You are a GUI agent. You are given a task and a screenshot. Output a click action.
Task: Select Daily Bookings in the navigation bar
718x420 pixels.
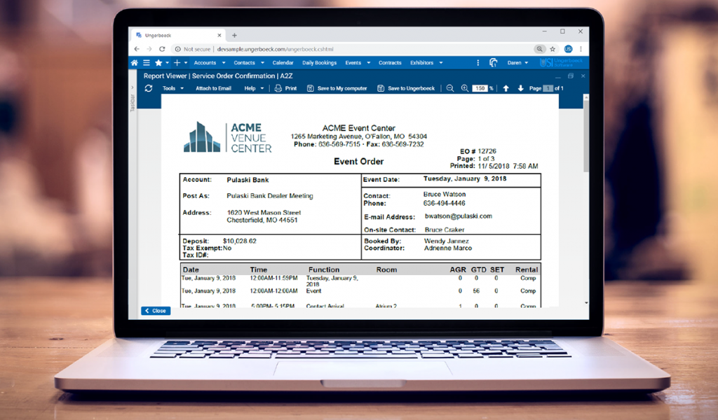pos(319,63)
